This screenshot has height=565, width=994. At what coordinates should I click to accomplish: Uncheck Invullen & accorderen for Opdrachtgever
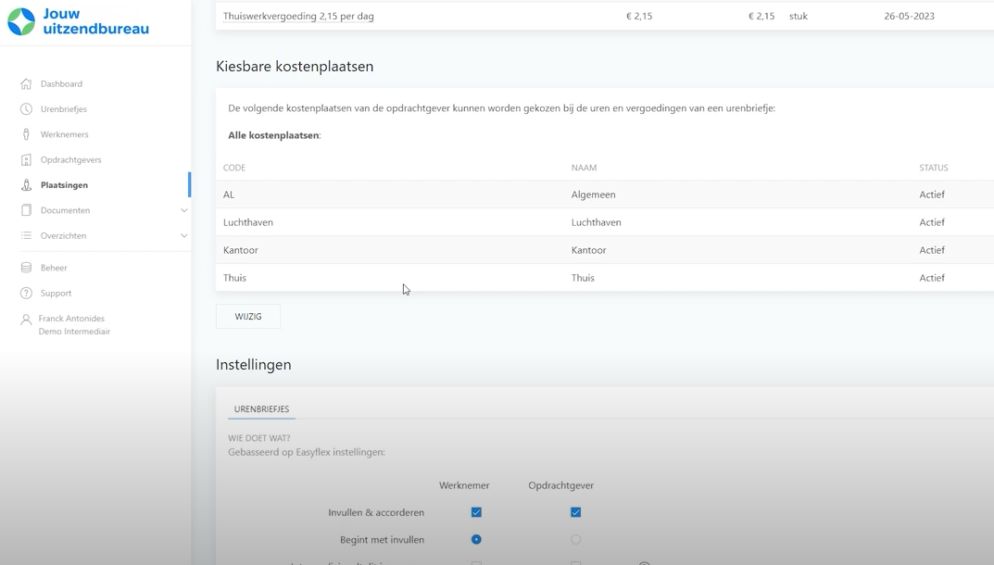click(575, 511)
